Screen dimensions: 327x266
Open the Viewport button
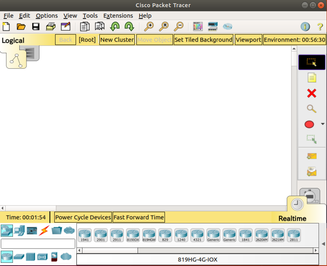249,40
